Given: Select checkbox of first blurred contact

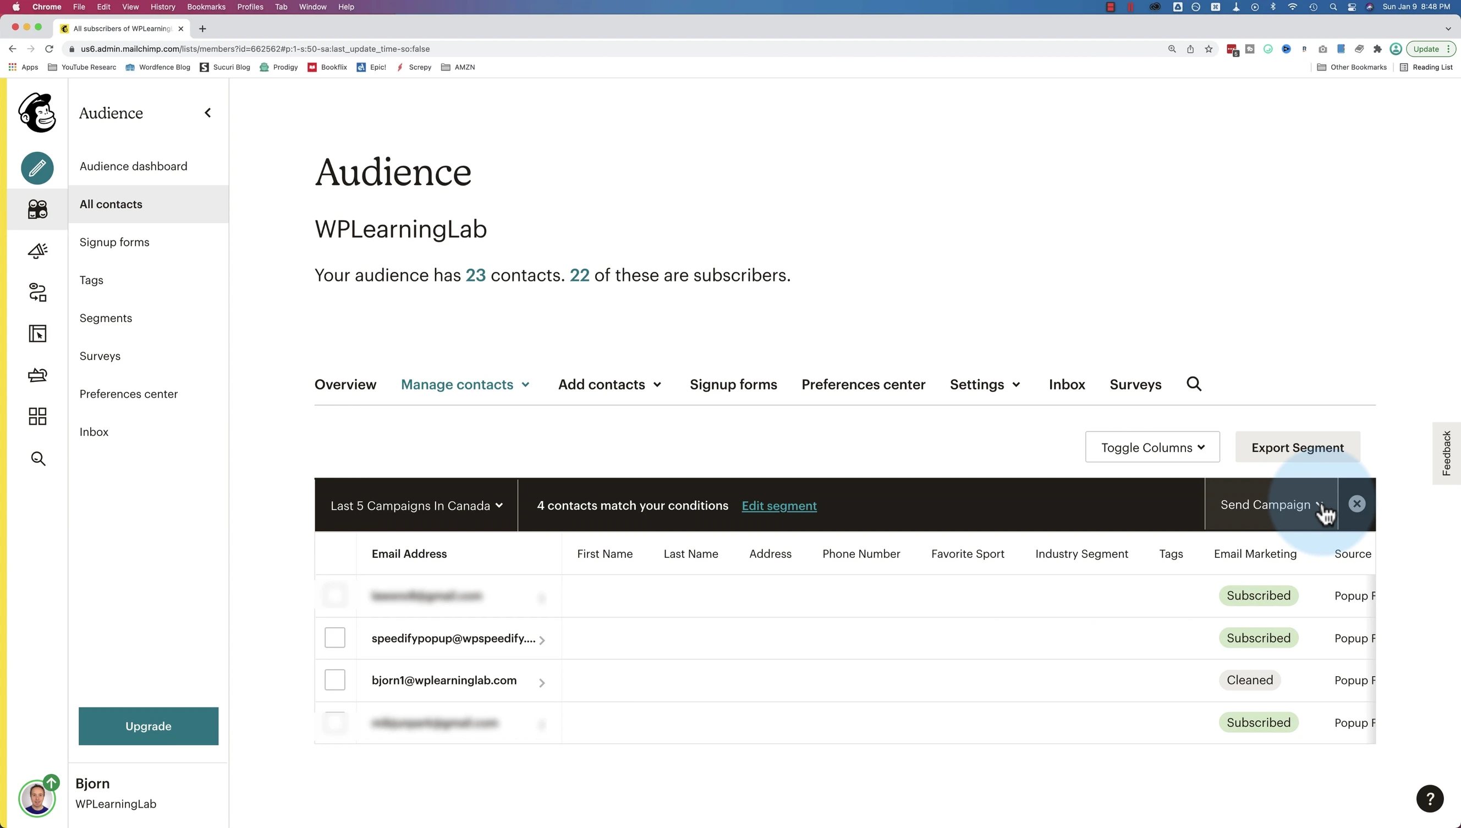Looking at the screenshot, I should 335,596.
